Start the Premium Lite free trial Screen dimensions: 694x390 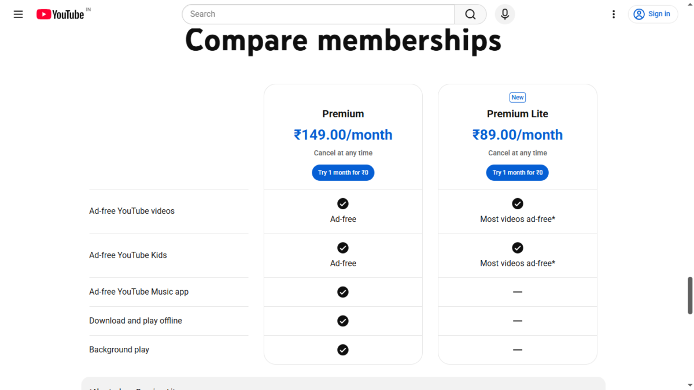coord(518,172)
